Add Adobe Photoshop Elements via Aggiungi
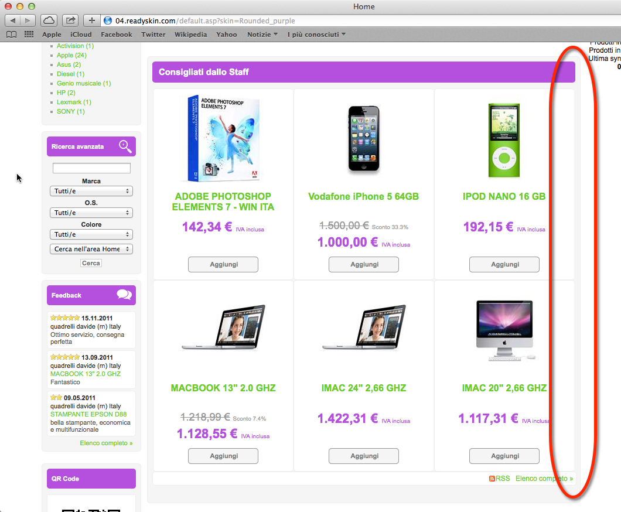 point(223,264)
